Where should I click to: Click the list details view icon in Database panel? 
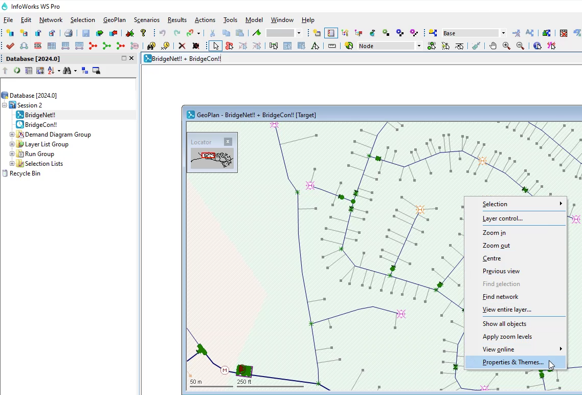click(x=29, y=71)
